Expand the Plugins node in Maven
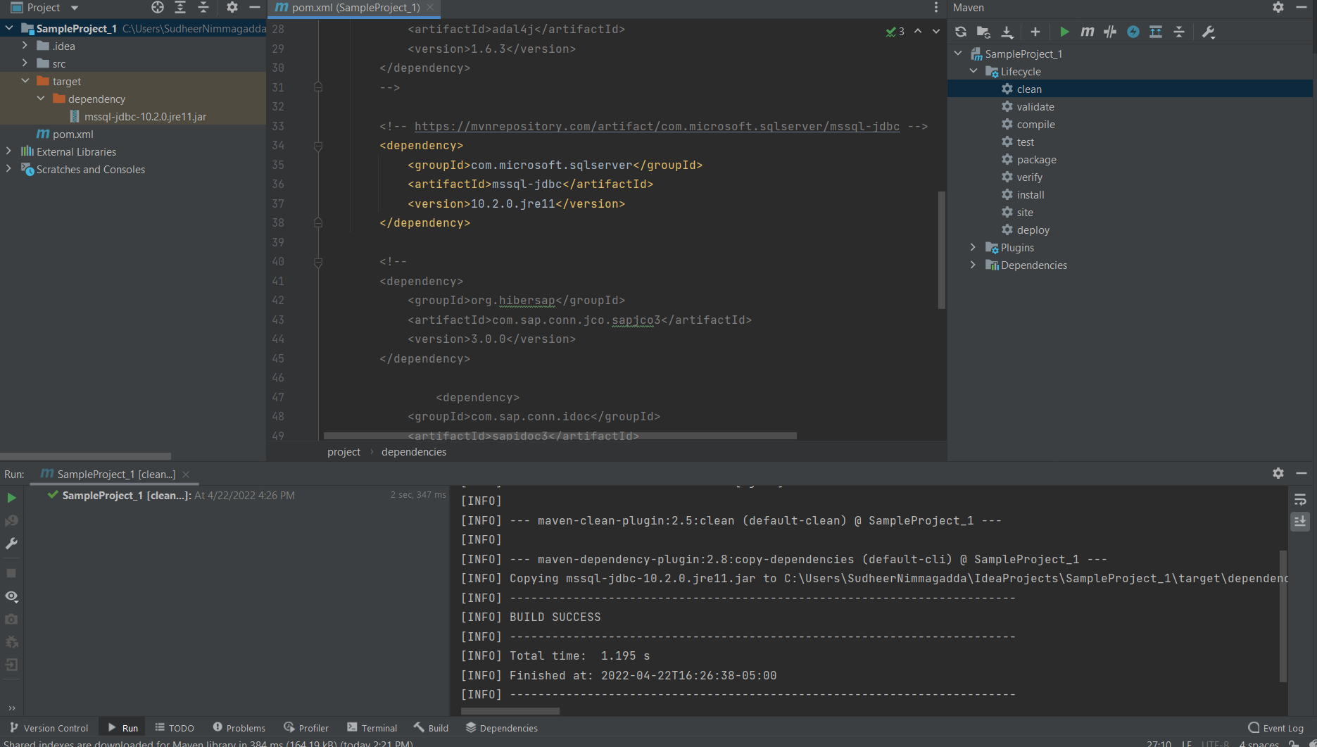The height and width of the screenshot is (747, 1317). (x=973, y=247)
